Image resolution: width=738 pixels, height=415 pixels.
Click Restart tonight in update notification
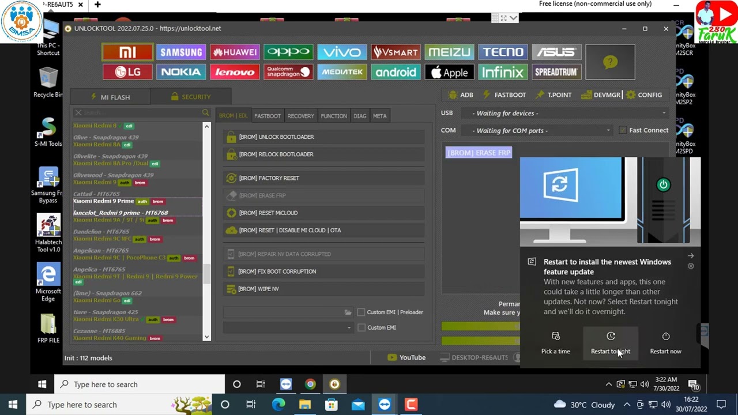click(611, 343)
